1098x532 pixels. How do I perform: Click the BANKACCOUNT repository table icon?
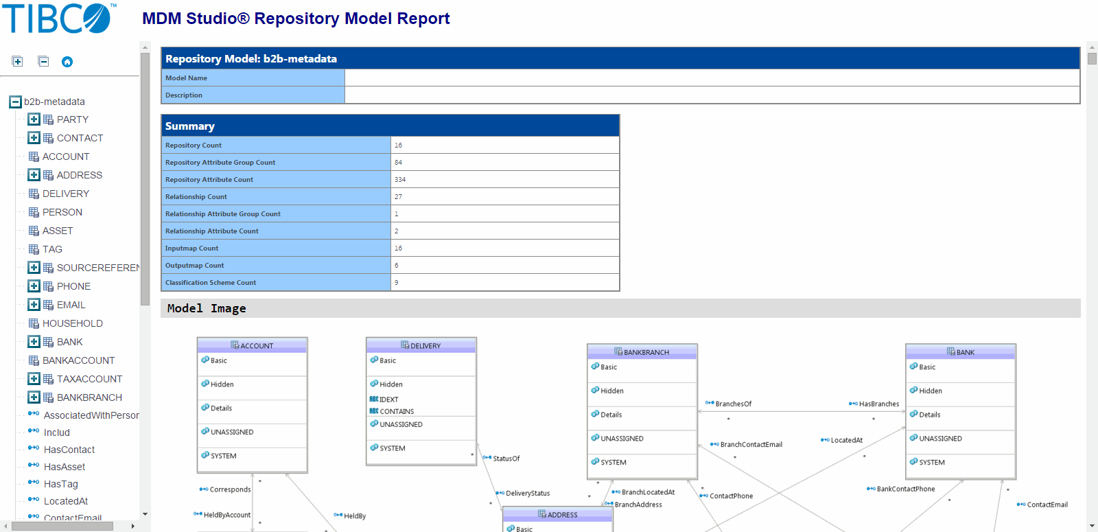34,360
